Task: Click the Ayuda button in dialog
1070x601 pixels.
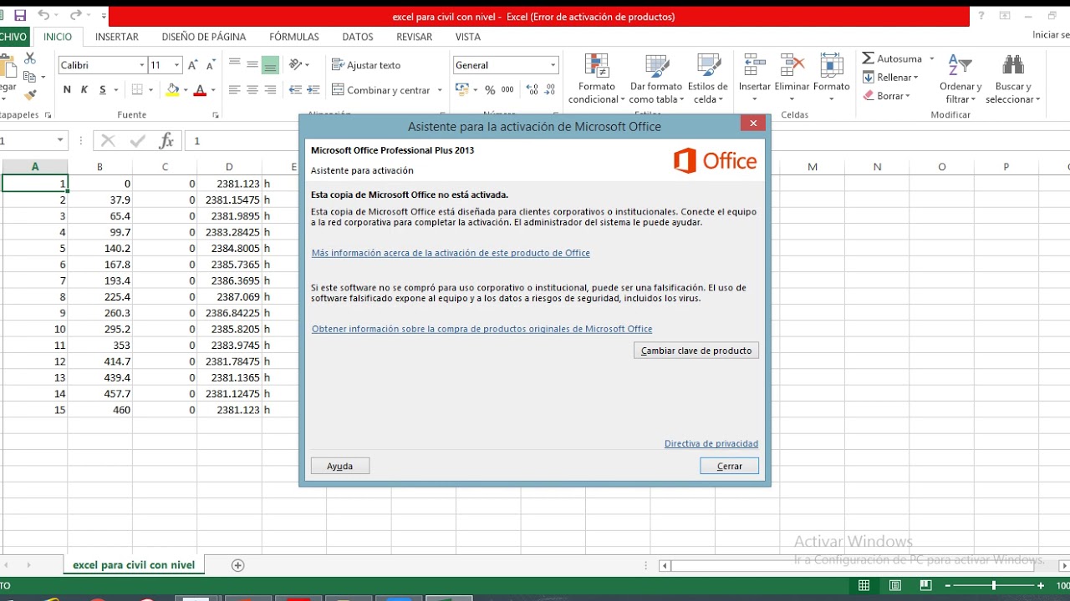Action: pyautogui.click(x=339, y=466)
